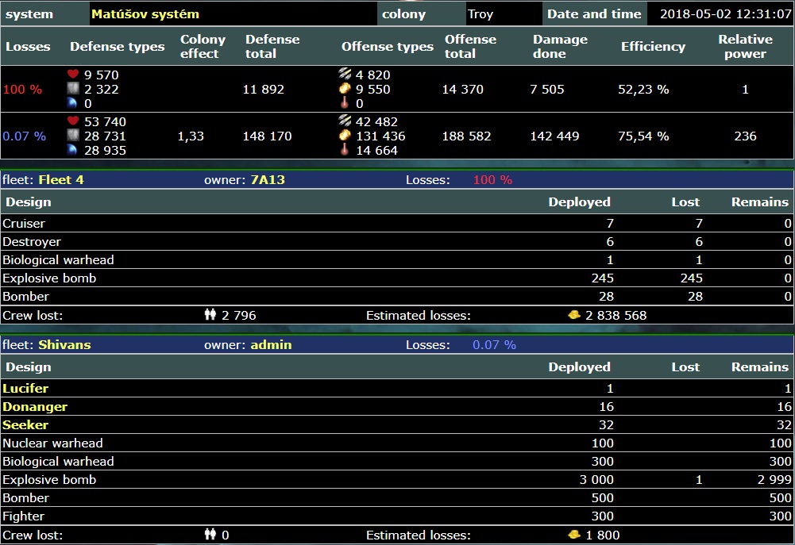Open owner 7A13 profile link
This screenshot has width=795, height=545.
point(268,180)
